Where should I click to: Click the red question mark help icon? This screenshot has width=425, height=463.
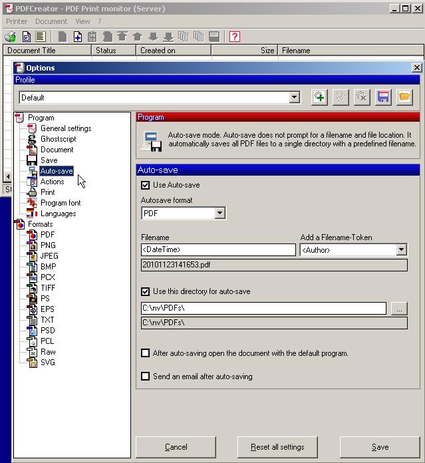(235, 37)
